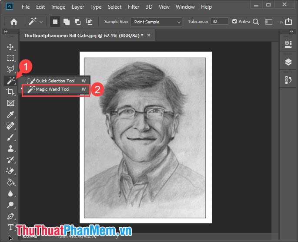Open the 3D panel icon

pyautogui.click(x=288, y=44)
